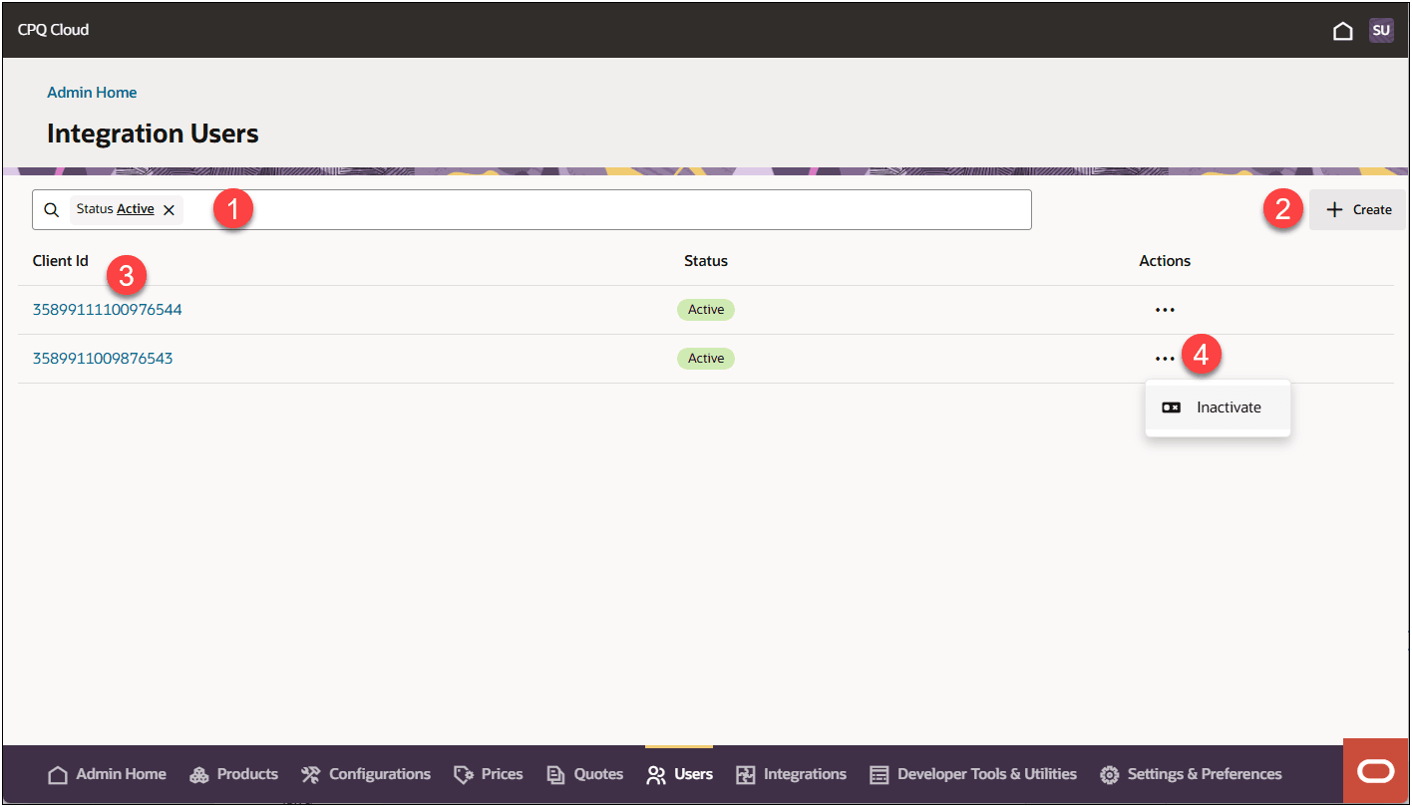Follow the Admin Home breadcrumb link
Screen dimensions: 1412x807
tap(92, 92)
